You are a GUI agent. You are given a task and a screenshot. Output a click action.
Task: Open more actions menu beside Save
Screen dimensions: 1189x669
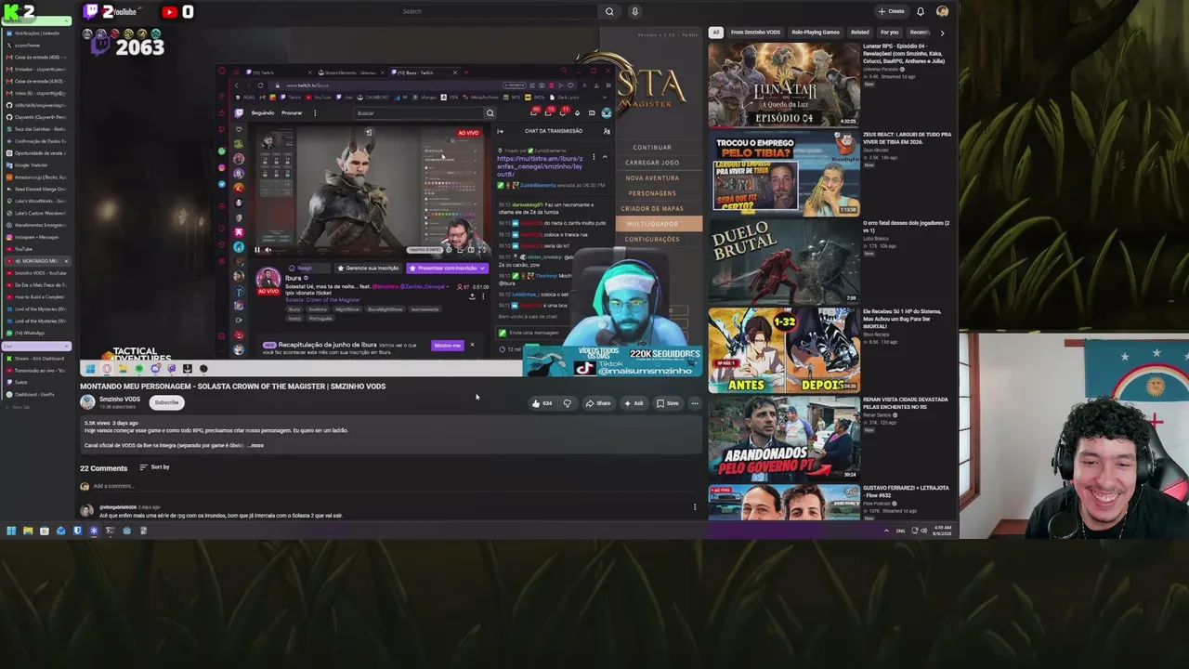click(695, 403)
